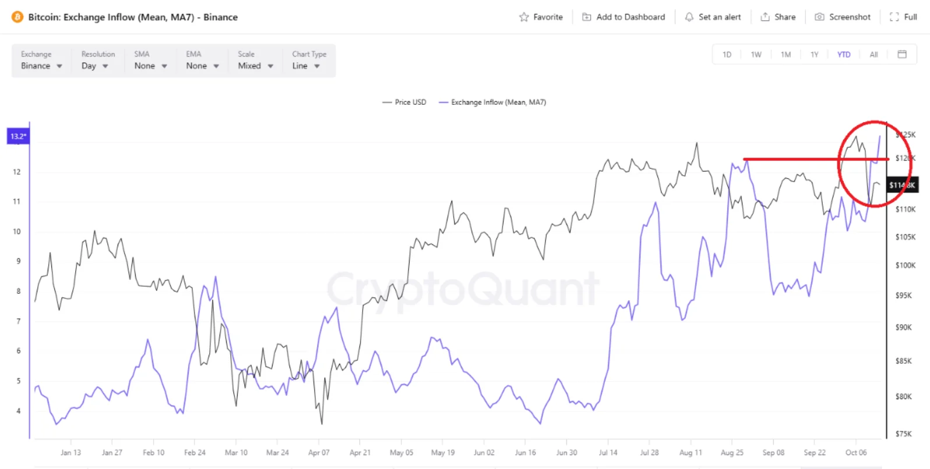Viewport: 930px width, 469px height.
Task: Toggle the Exchange Inflow legend series
Action: (x=492, y=102)
